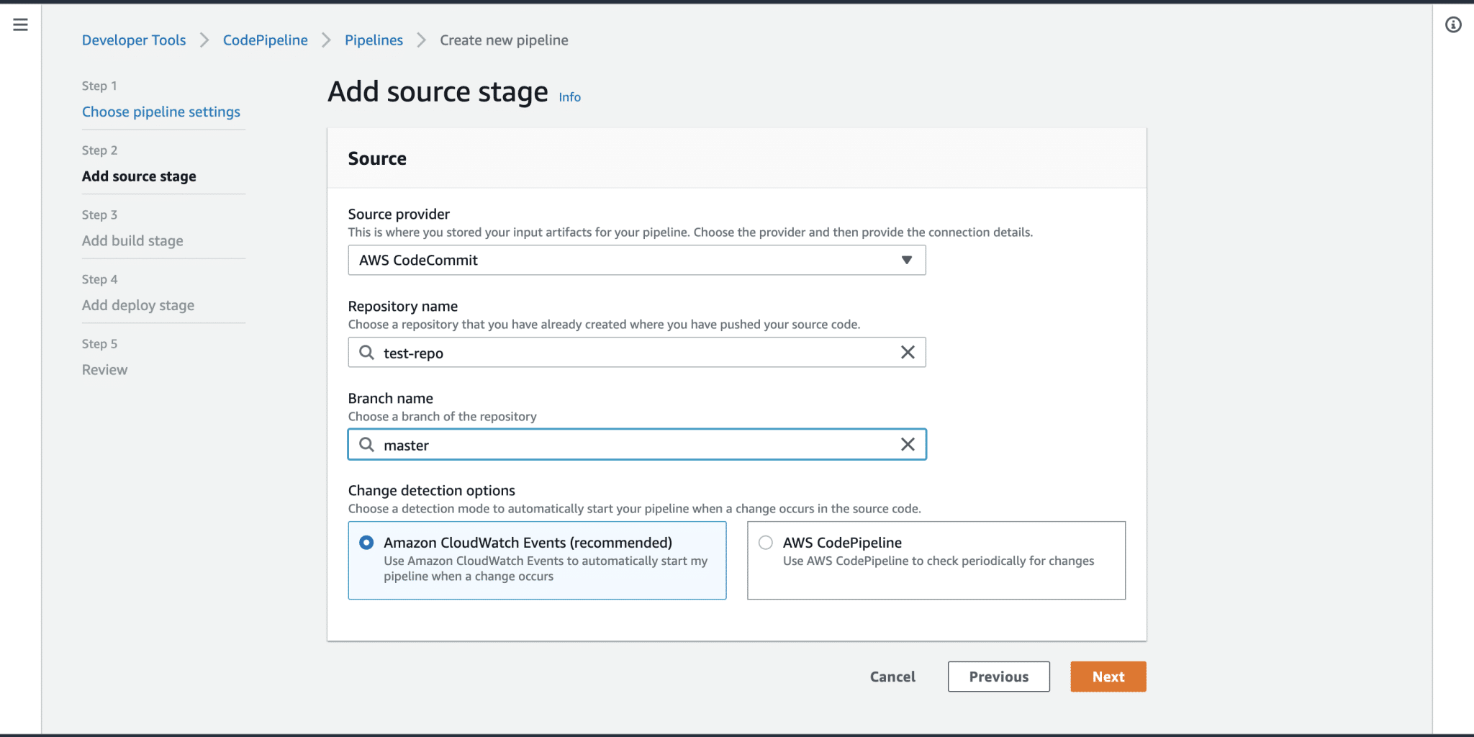The width and height of the screenshot is (1474, 737).
Task: Click the magnifier icon in Repository name field
Action: 366,352
